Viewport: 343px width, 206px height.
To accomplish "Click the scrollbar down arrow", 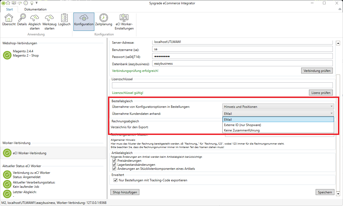I will point(338,194).
